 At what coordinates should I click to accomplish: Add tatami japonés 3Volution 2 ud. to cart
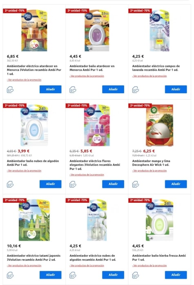click(51, 275)
